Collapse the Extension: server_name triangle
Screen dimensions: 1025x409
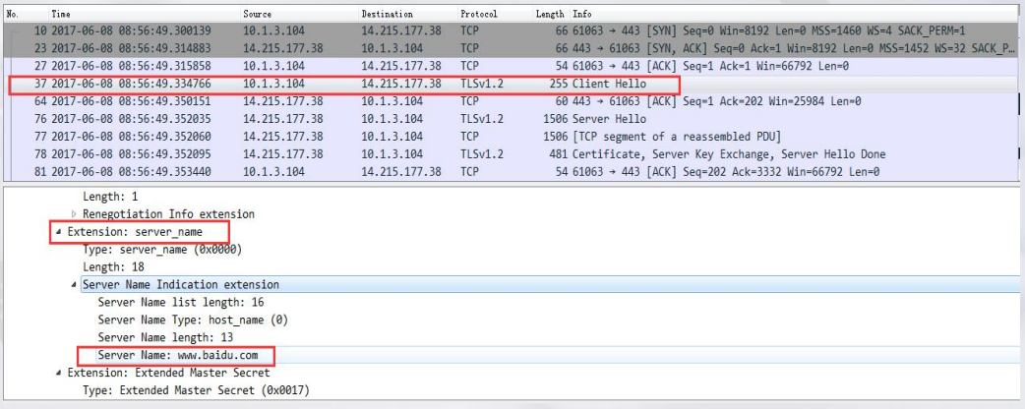pyautogui.click(x=59, y=232)
